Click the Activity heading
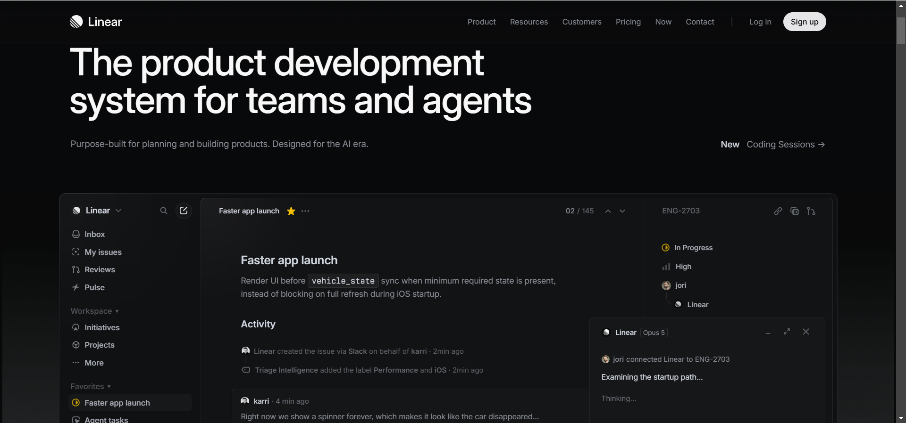This screenshot has height=423, width=906. click(x=258, y=324)
